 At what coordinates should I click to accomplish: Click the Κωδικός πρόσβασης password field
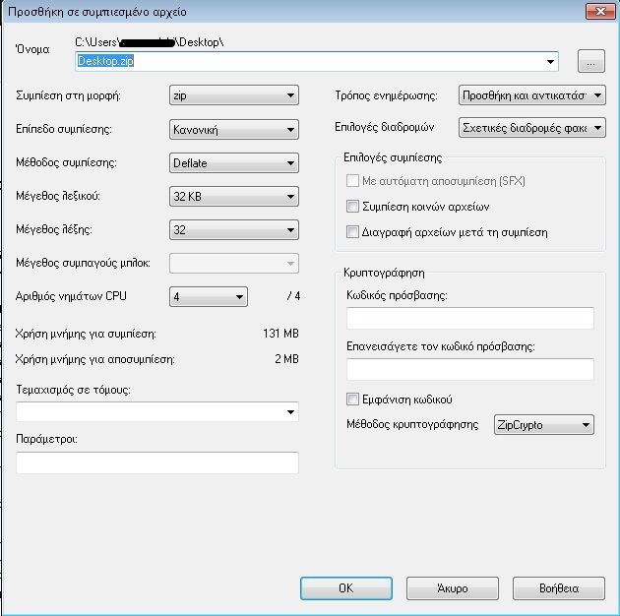(470, 318)
